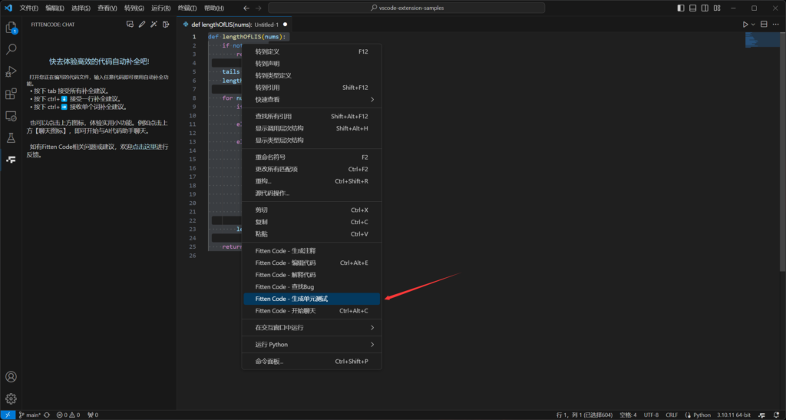Open the Extensions view
The height and width of the screenshot is (420, 786).
pyautogui.click(x=12, y=94)
